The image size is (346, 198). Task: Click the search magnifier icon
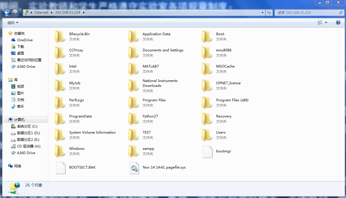341,12
